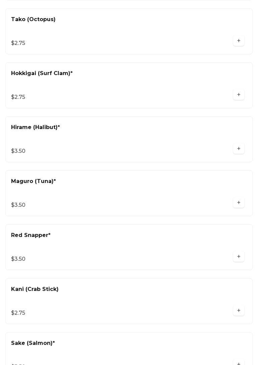Image resolution: width=258 pixels, height=365 pixels.
Task: Open the Kani (Crab Stick) item title
Action: point(35,289)
